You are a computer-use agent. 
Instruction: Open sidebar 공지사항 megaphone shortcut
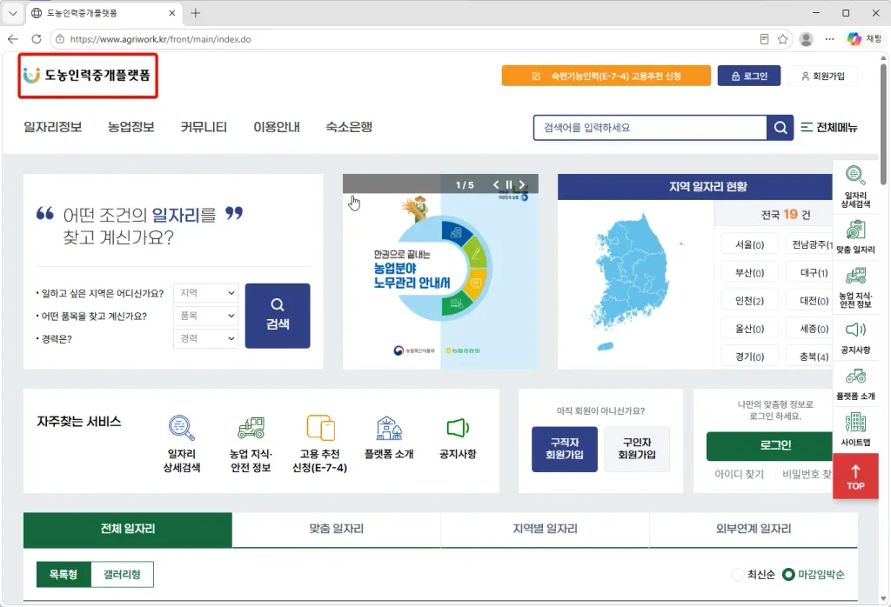coord(855,338)
